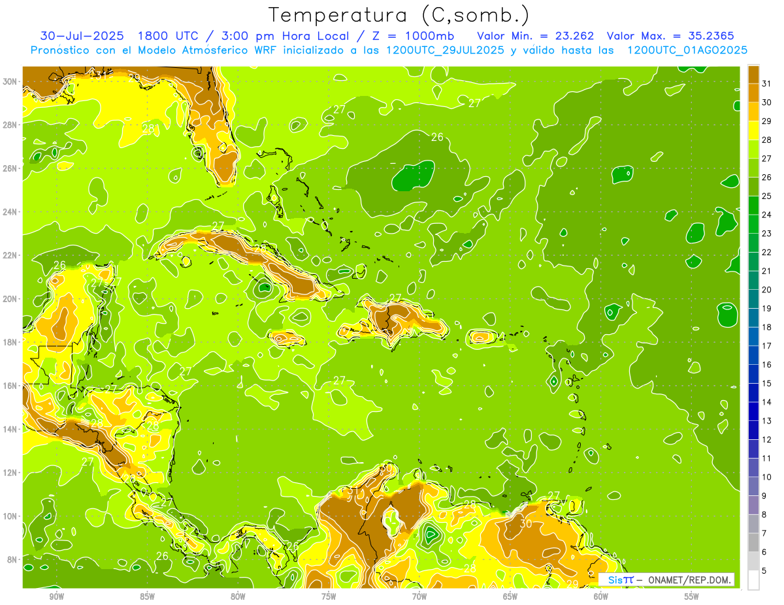
Task: Click the '31' color scale label
Action: 767,84
